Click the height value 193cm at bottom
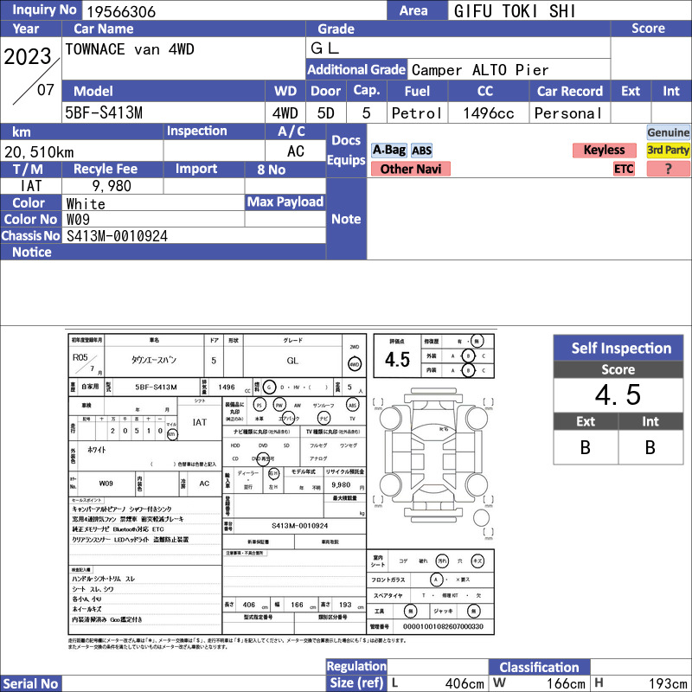Screen dimensions: 692x692 point(668,683)
